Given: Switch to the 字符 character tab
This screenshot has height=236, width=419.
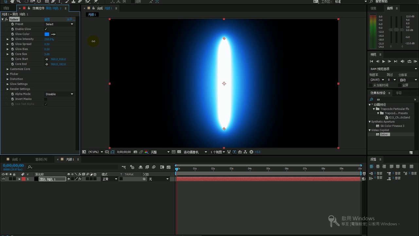Looking at the screenshot, I should pyautogui.click(x=399, y=93).
